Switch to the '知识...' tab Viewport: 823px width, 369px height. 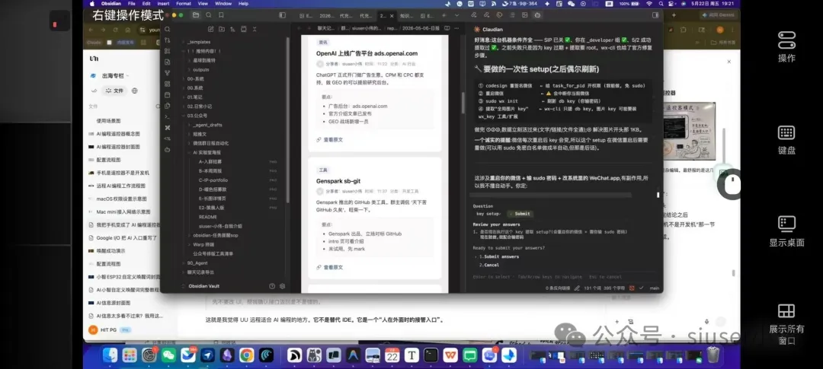(407, 16)
